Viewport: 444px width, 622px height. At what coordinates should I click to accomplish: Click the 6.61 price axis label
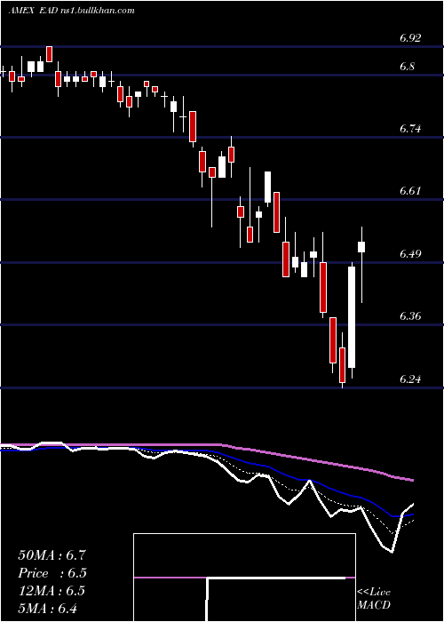click(410, 191)
